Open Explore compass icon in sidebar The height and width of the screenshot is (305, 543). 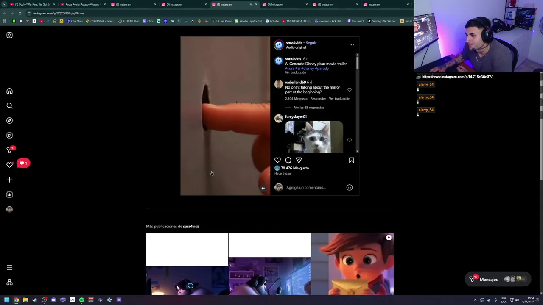click(9, 121)
